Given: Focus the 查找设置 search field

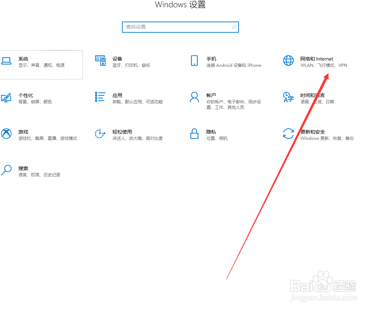Looking at the screenshot, I should [180, 27].
